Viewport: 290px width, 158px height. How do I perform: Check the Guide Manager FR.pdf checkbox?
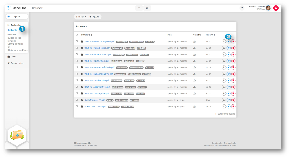tap(77, 100)
